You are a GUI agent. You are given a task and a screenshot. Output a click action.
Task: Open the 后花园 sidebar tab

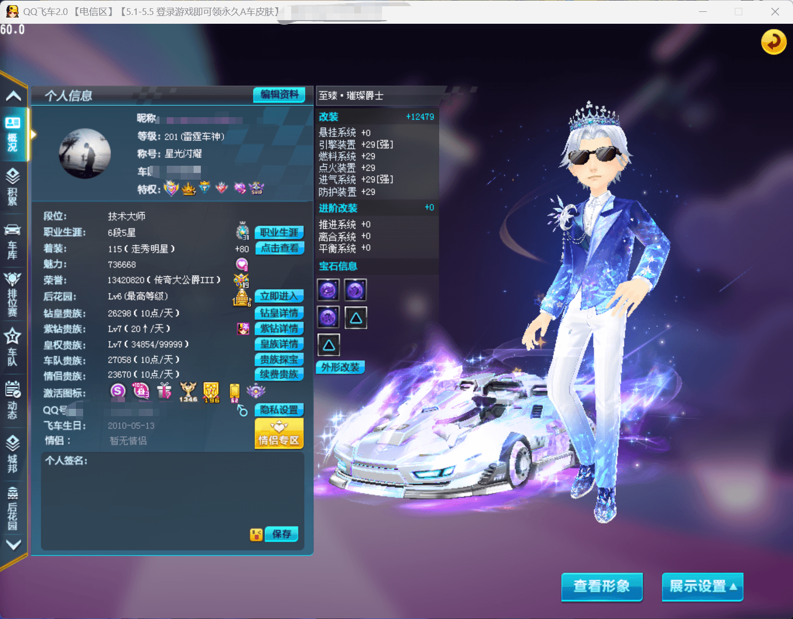tap(13, 508)
